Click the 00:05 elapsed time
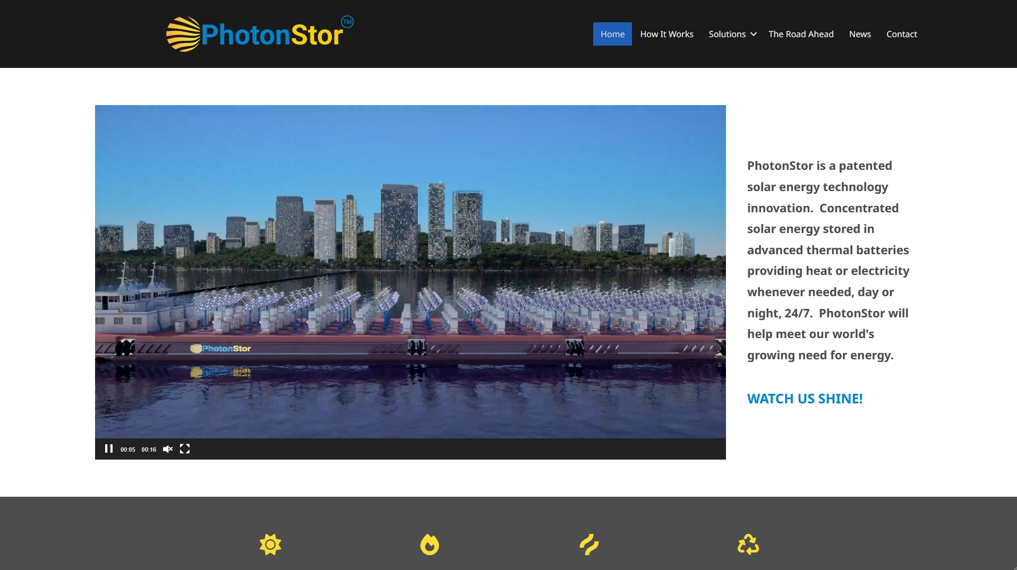 pyautogui.click(x=127, y=450)
